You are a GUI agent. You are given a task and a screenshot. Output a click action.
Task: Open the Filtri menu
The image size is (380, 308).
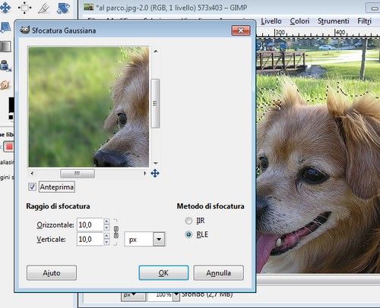coord(364,21)
